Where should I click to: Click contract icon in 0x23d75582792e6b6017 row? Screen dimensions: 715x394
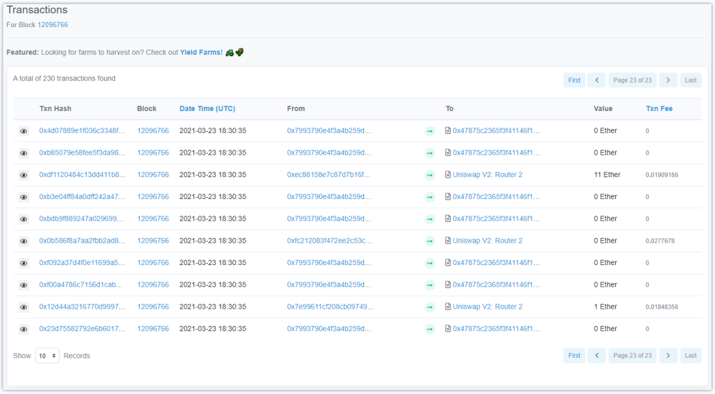click(x=448, y=329)
